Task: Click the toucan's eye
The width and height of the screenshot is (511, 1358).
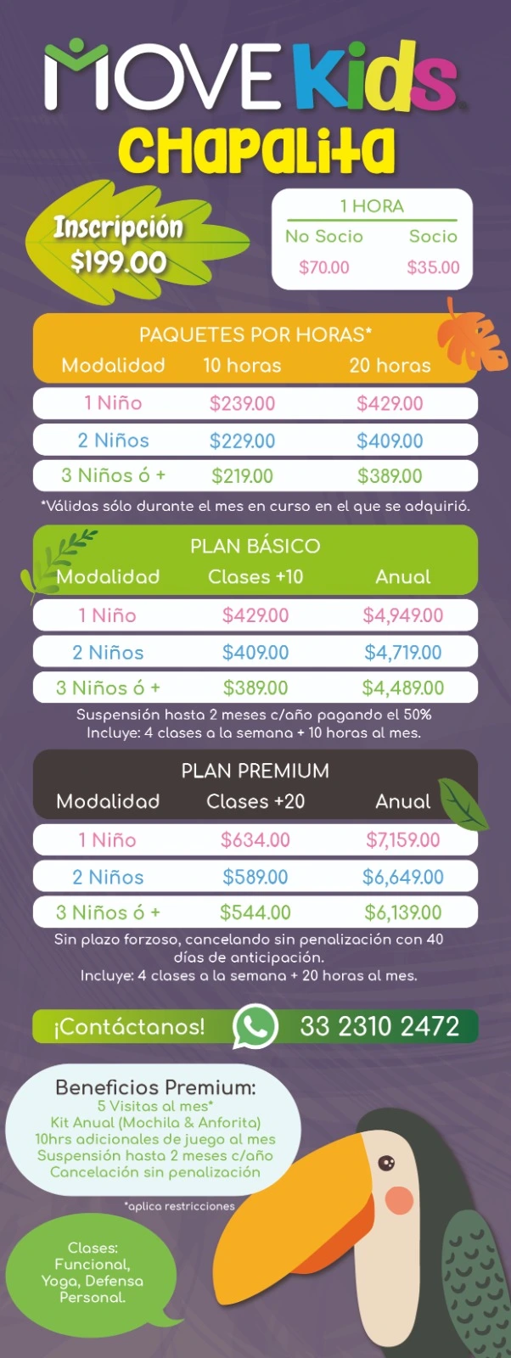Action: tap(386, 1163)
